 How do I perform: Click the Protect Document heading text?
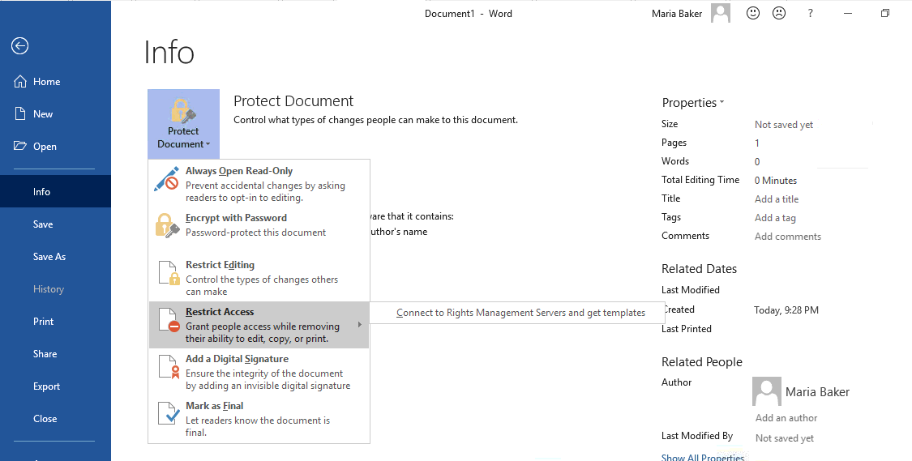click(293, 100)
